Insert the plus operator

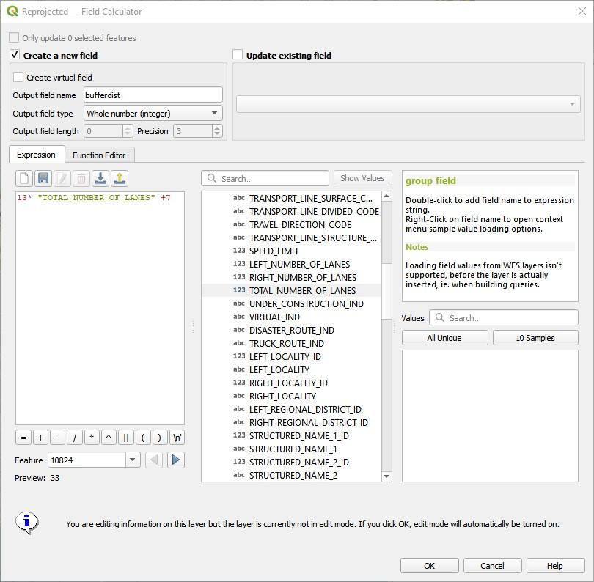pyautogui.click(x=40, y=438)
